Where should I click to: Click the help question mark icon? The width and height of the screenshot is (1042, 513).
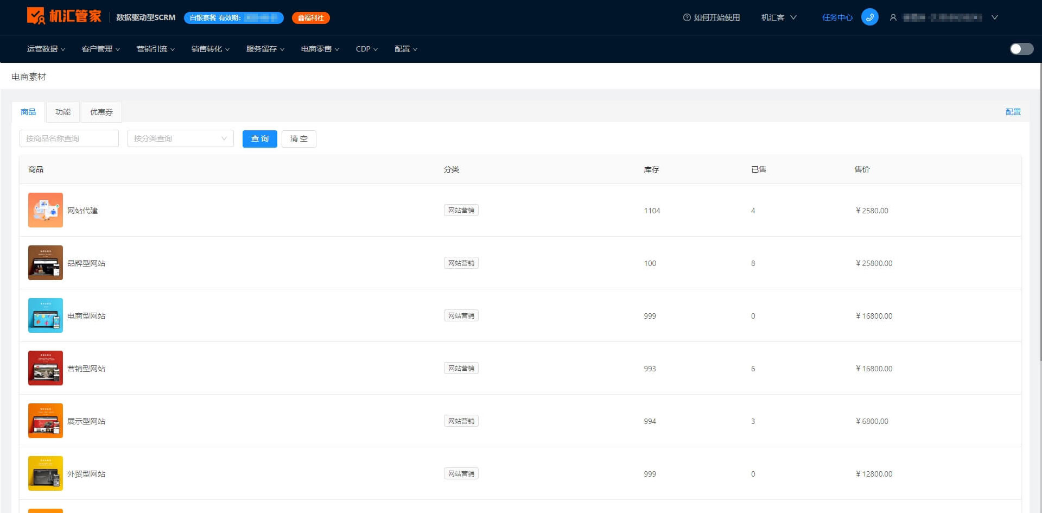687,17
